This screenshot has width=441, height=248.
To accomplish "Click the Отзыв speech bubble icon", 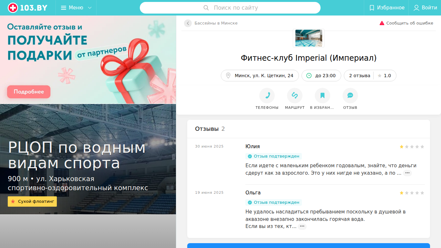I will [350, 96].
